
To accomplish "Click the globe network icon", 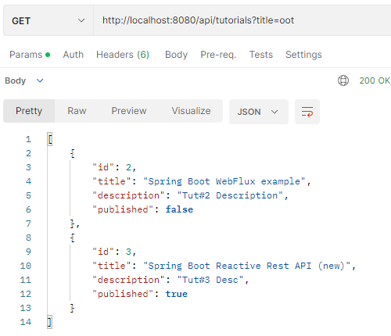I will point(343,80).
